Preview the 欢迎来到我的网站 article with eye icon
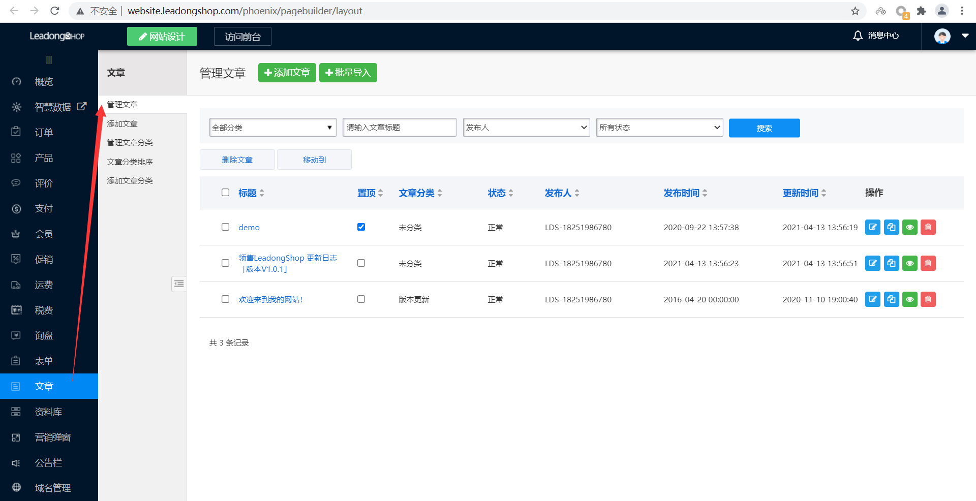This screenshot has width=976, height=501. coord(909,299)
